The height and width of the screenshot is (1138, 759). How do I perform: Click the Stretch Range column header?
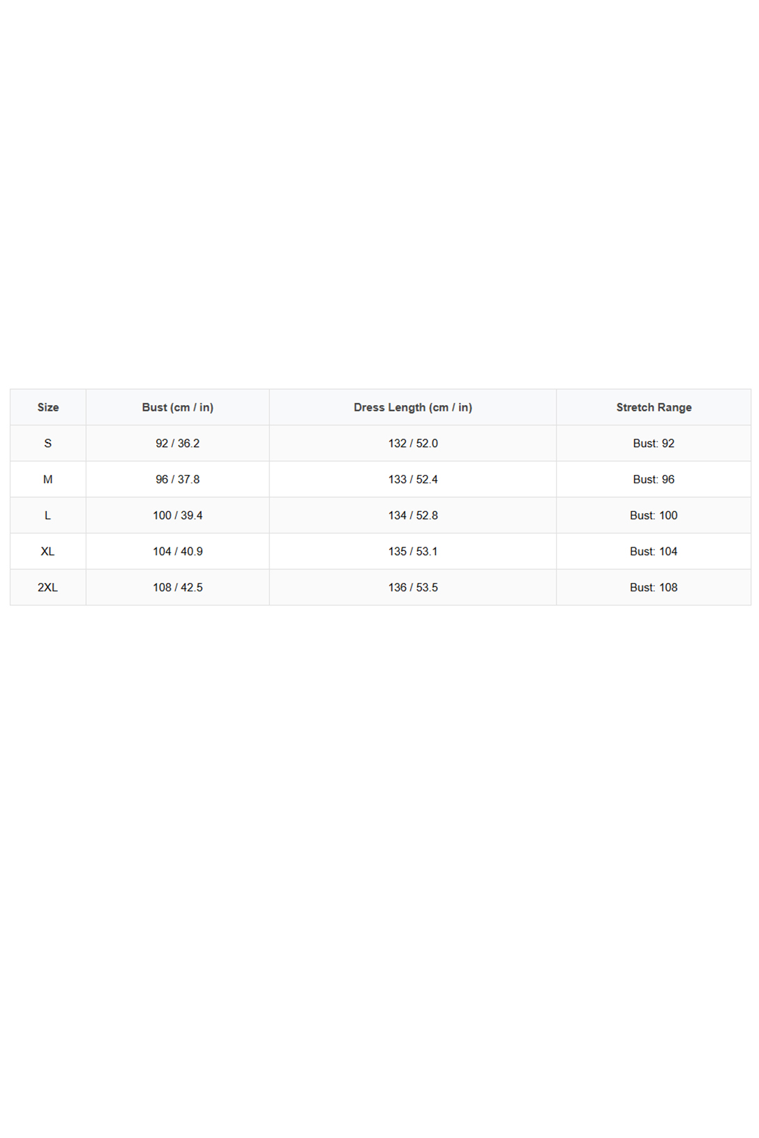click(654, 407)
